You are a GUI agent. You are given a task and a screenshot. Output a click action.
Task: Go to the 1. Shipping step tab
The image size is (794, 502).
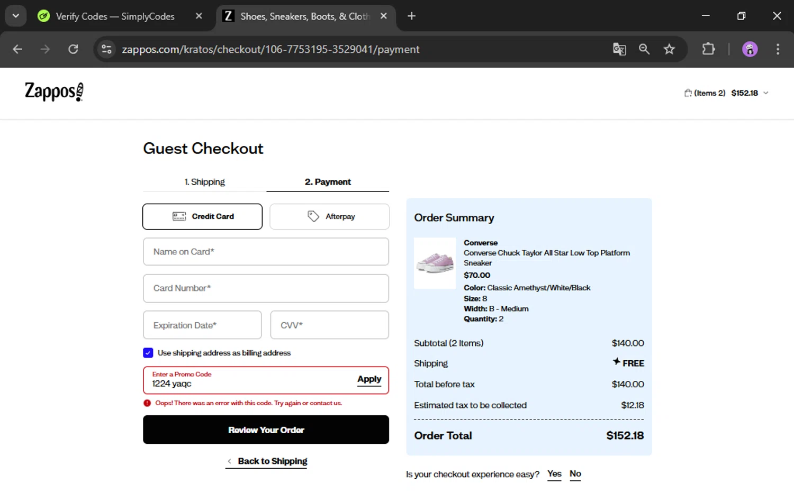[204, 182]
